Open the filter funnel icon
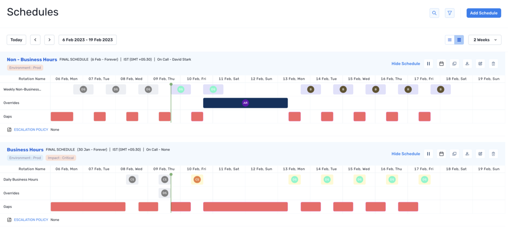The image size is (508, 230). point(449,13)
